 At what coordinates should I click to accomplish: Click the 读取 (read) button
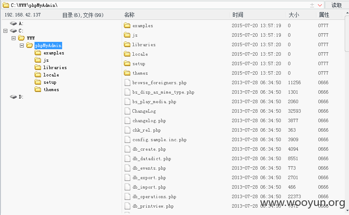point(336,5)
